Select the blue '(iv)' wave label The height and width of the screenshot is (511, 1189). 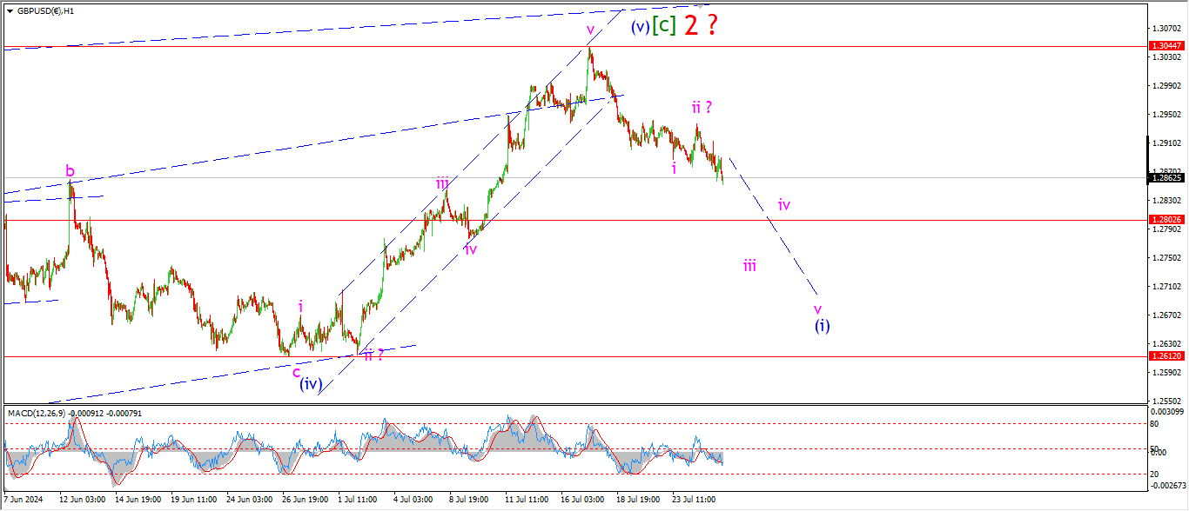pyautogui.click(x=312, y=383)
